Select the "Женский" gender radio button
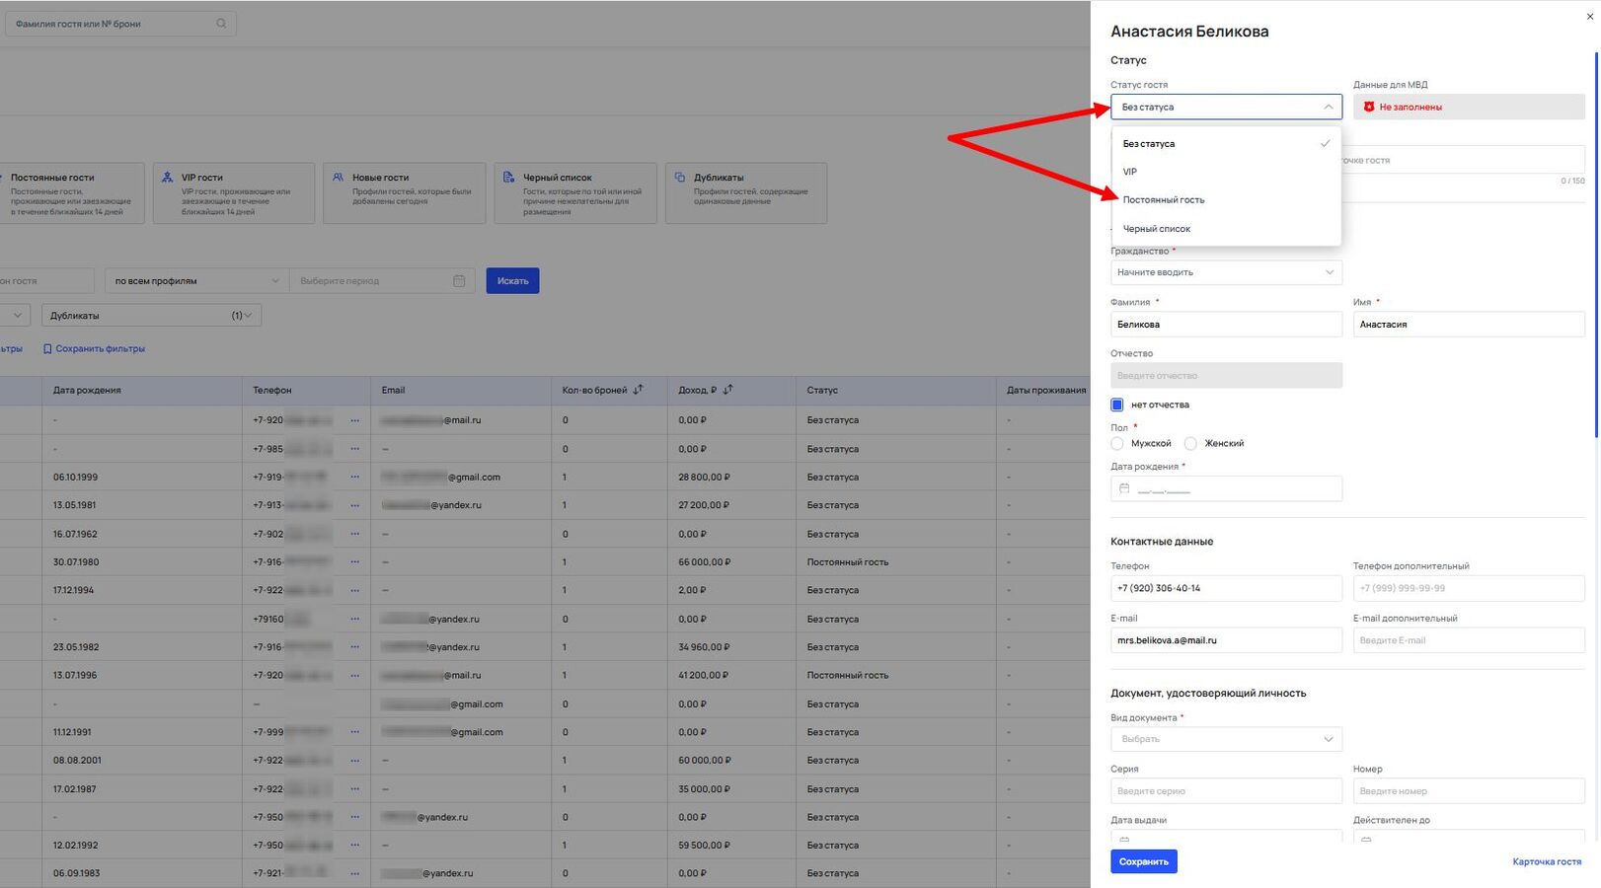1601x888 pixels. [1190, 444]
